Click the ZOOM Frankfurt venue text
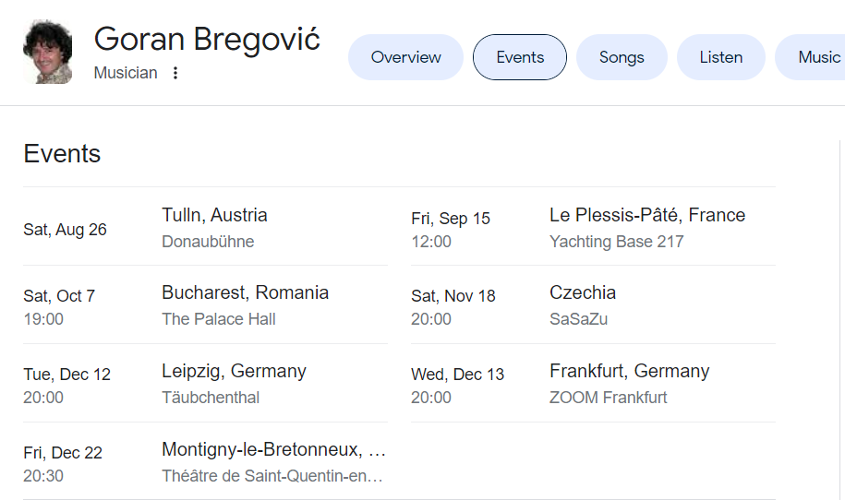This screenshot has height=500, width=845. [608, 398]
